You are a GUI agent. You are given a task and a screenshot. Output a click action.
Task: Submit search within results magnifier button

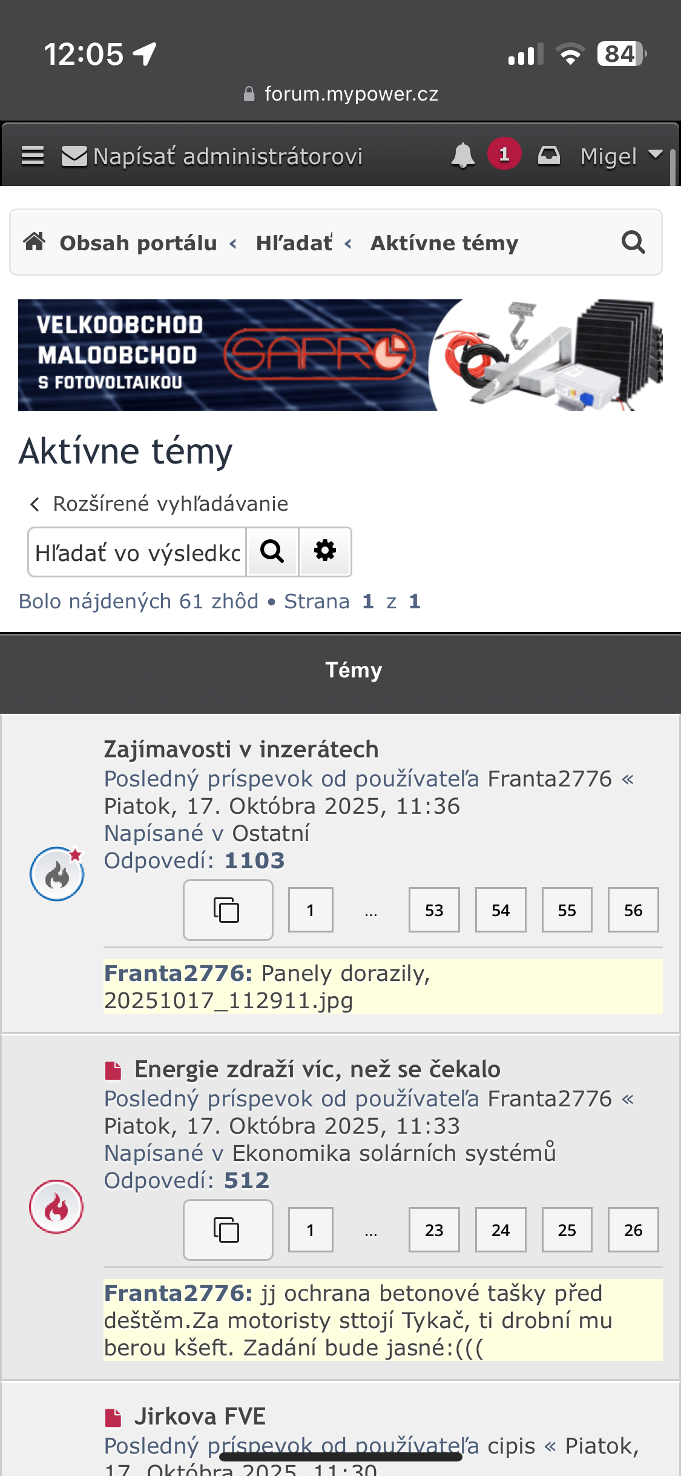point(272,551)
